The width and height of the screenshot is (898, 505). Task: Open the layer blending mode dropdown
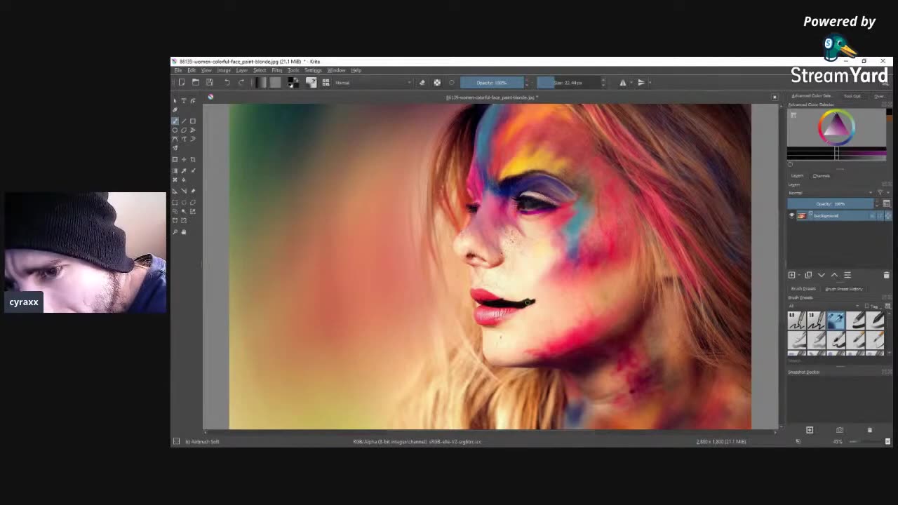click(x=831, y=193)
